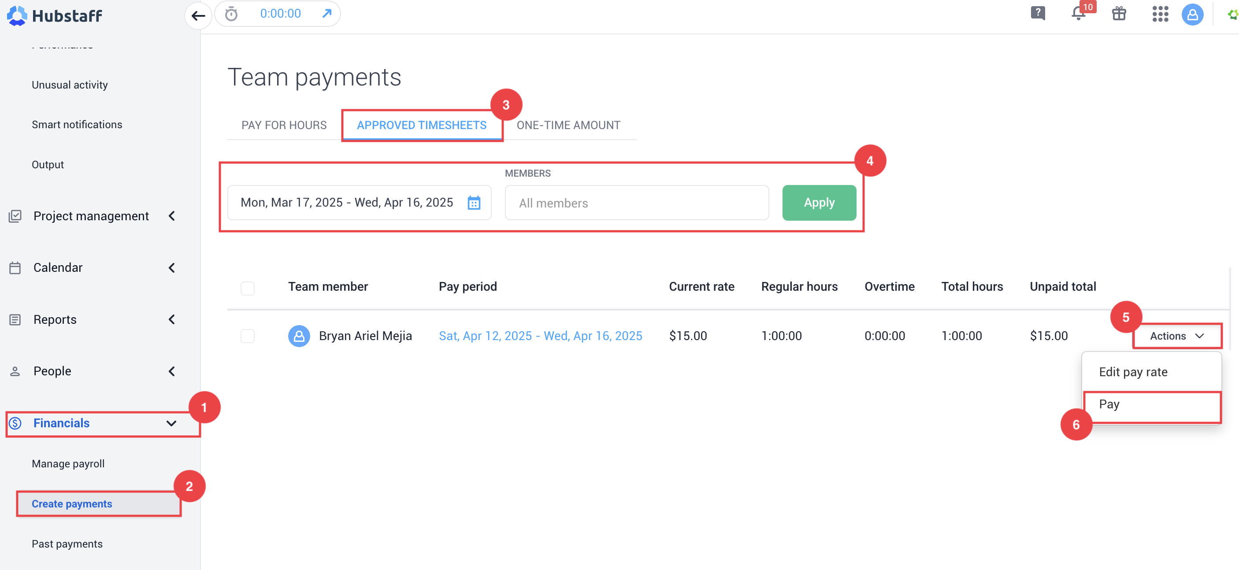Open the All members dropdown
This screenshot has height=570, width=1239.
pyautogui.click(x=637, y=203)
